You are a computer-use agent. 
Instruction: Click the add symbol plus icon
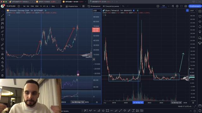pos(19,6)
